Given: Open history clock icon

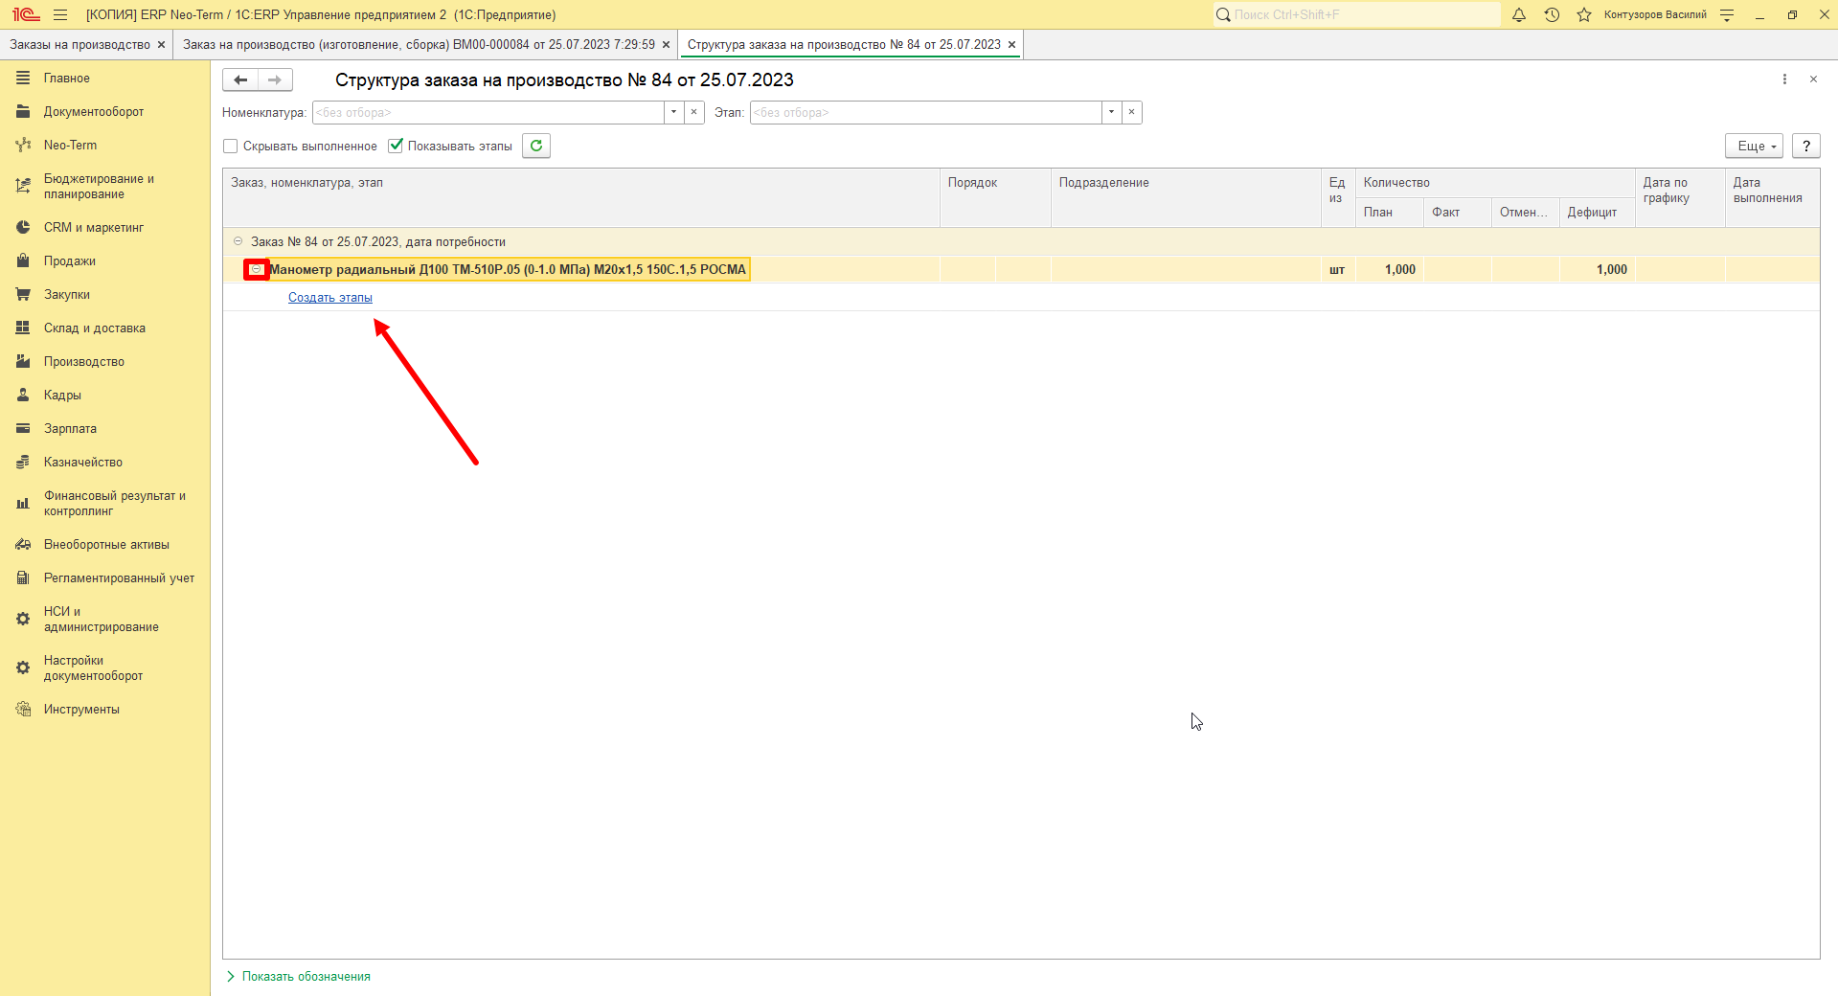Looking at the screenshot, I should [x=1552, y=14].
